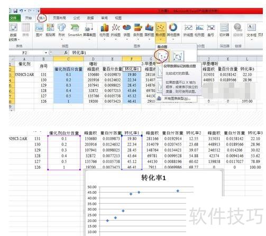The height and width of the screenshot is (236, 266).
Task: Click cell containing 246512
Action: (x=214, y=150)
